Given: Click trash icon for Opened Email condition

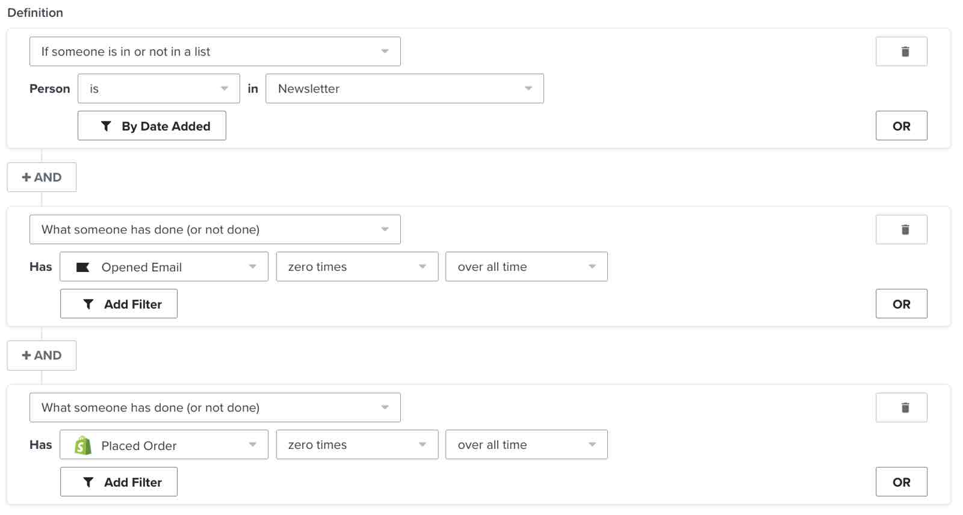Looking at the screenshot, I should pos(901,230).
